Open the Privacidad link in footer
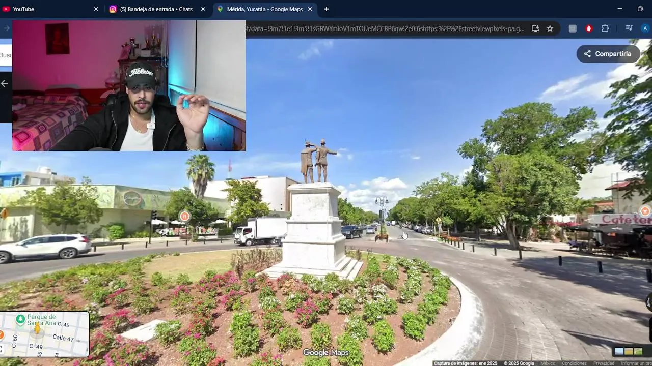This screenshot has width=652, height=366. coord(604,363)
